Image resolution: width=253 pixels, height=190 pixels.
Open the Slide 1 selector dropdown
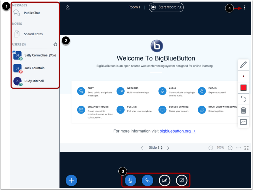156,148
